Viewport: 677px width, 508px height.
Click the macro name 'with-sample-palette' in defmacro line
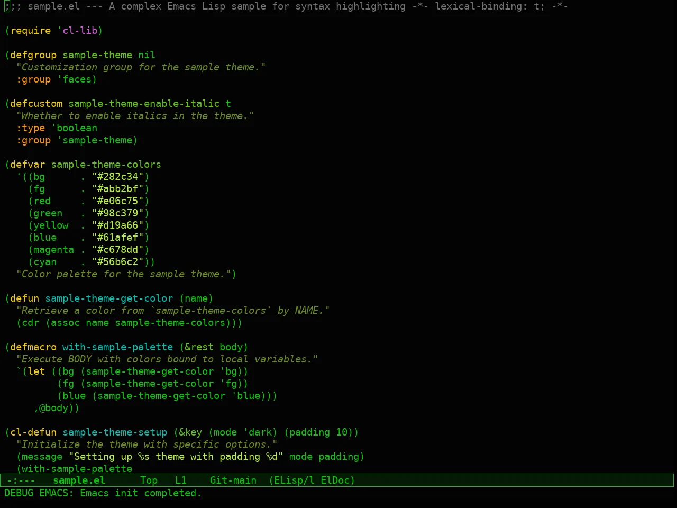pyautogui.click(x=117, y=347)
